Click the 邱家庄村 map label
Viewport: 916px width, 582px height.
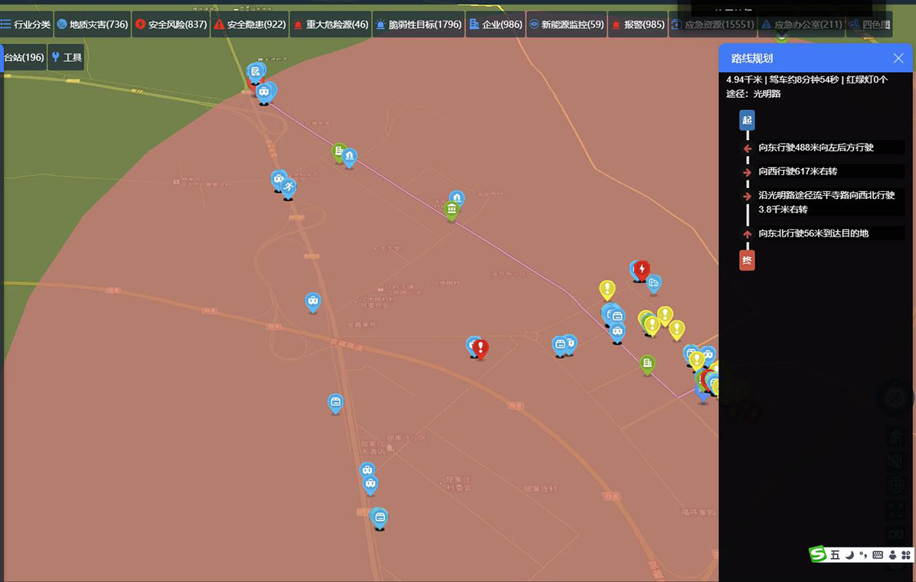pyautogui.click(x=540, y=489)
